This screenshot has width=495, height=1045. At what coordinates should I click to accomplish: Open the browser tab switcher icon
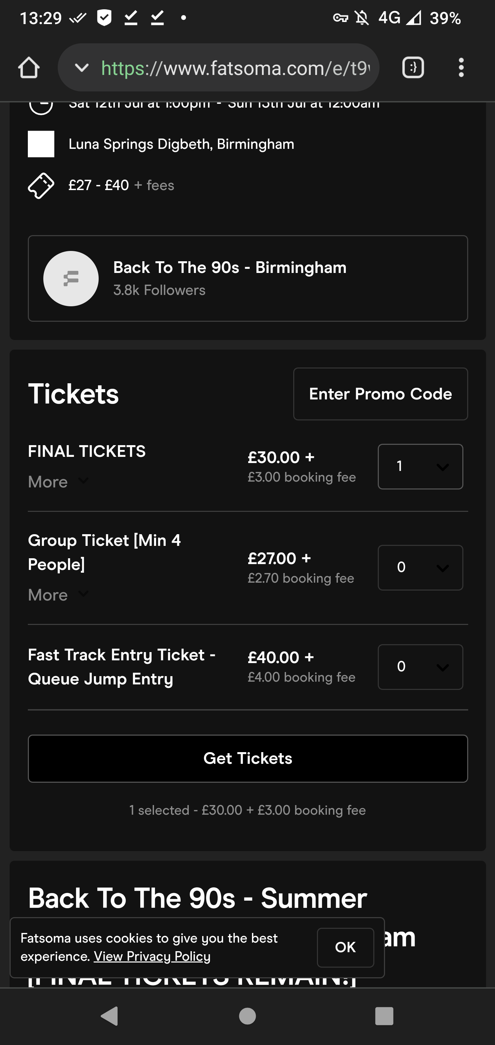(x=413, y=67)
